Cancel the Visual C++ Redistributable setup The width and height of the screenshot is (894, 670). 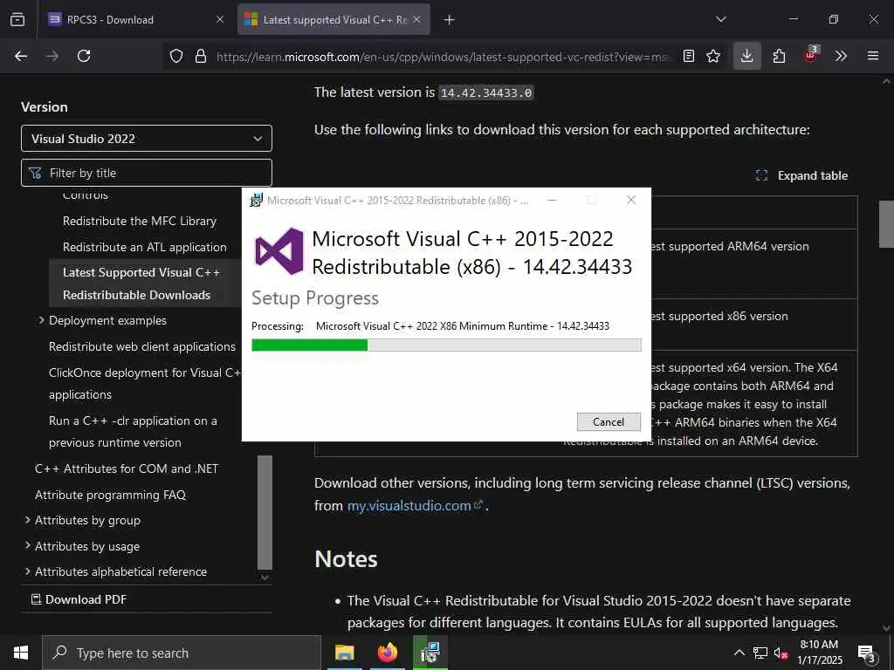click(x=609, y=421)
